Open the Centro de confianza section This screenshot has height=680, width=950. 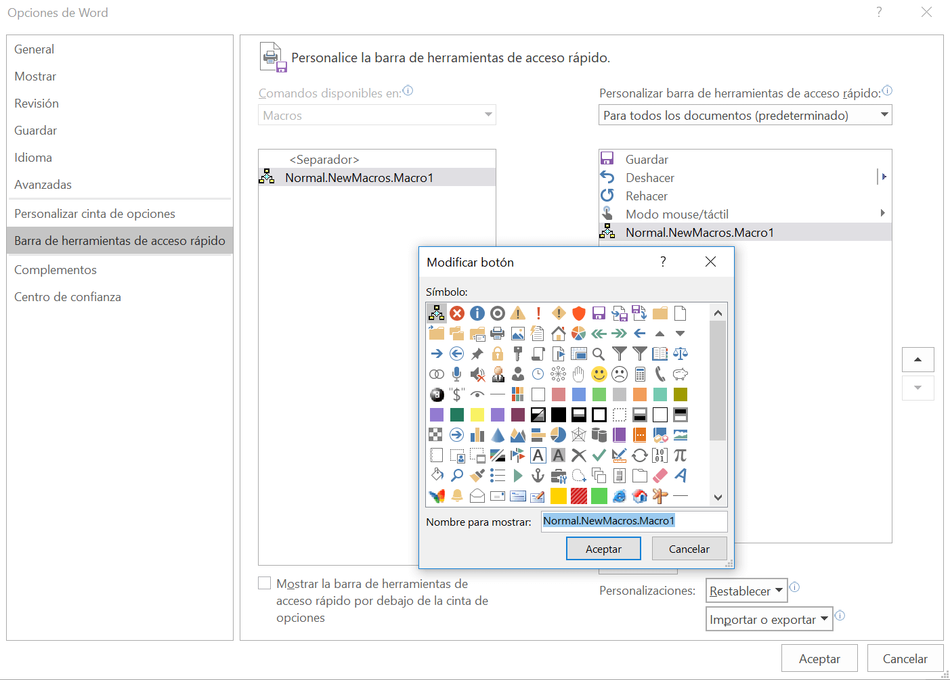click(x=68, y=296)
